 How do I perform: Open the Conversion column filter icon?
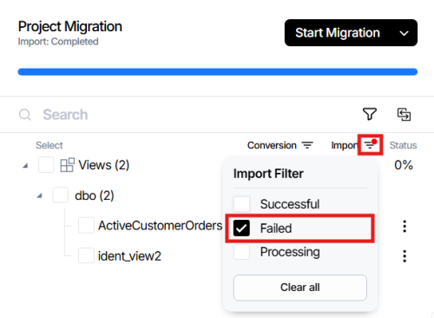pyautogui.click(x=307, y=145)
